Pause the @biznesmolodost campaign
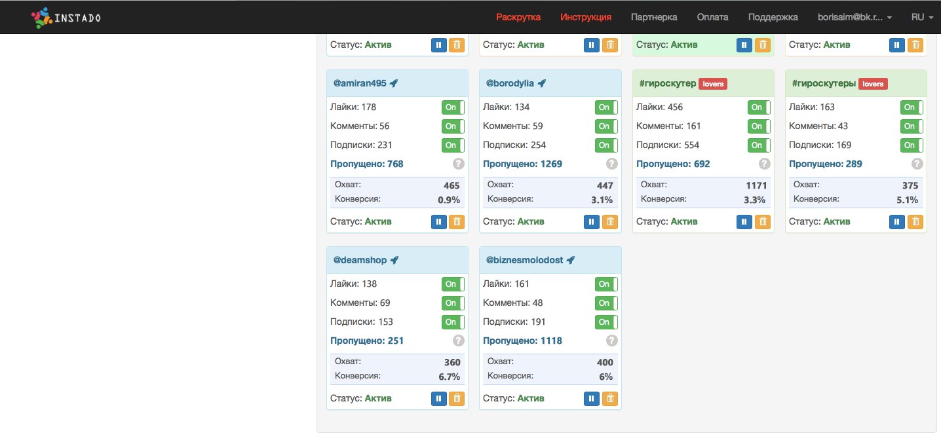This screenshot has width=941, height=444. point(592,398)
